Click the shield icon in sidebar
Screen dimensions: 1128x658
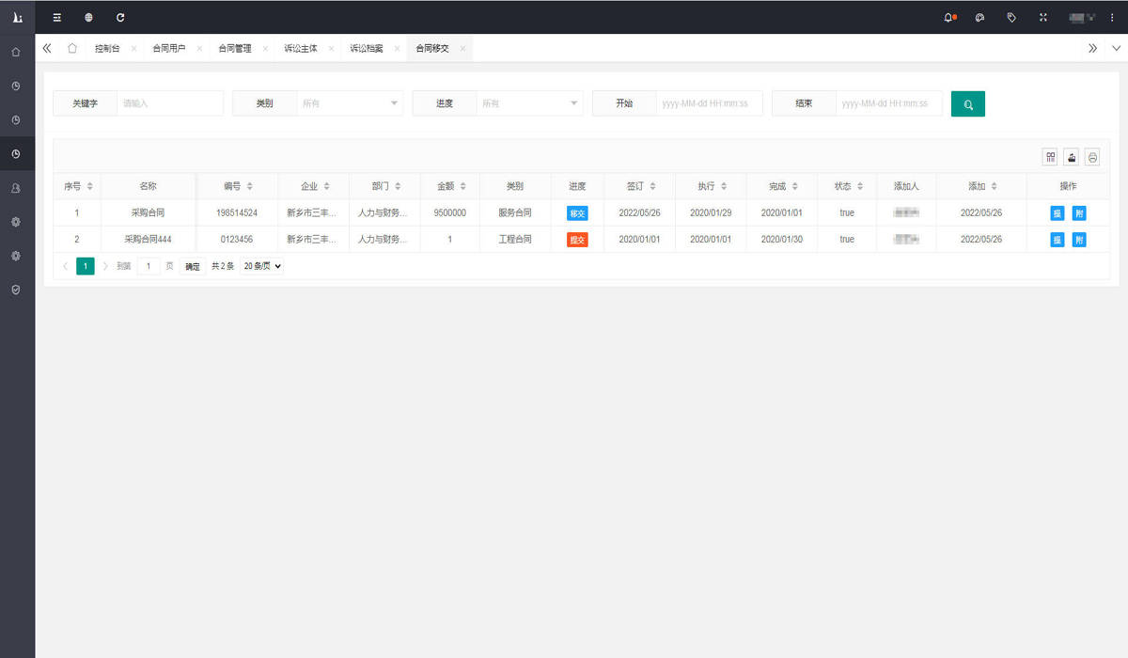(16, 290)
